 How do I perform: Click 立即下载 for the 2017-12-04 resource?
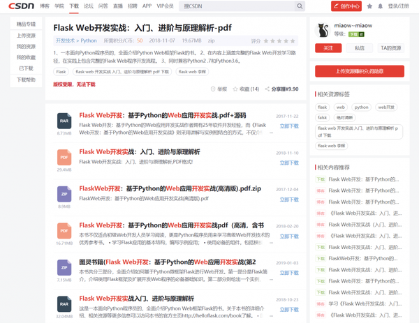289,200
